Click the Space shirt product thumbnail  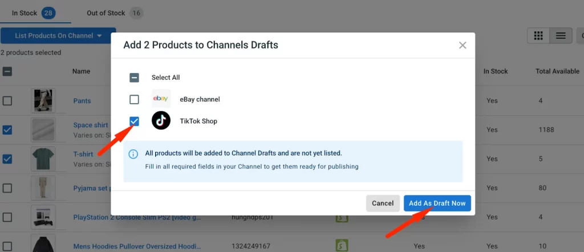[x=43, y=129]
